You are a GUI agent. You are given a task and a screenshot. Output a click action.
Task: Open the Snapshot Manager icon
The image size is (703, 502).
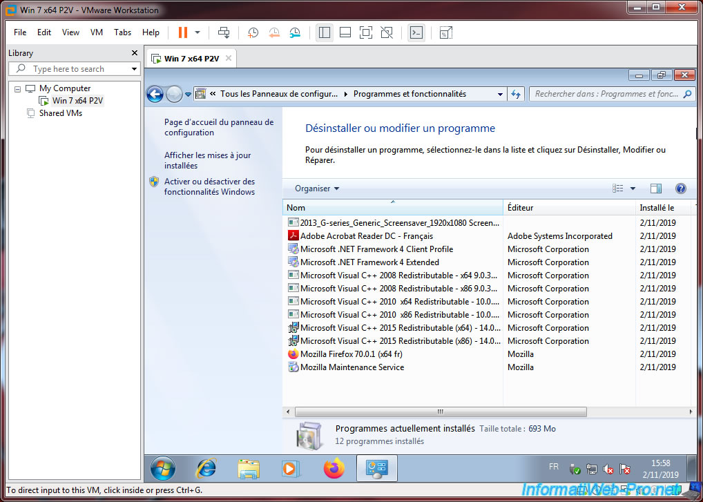point(296,32)
